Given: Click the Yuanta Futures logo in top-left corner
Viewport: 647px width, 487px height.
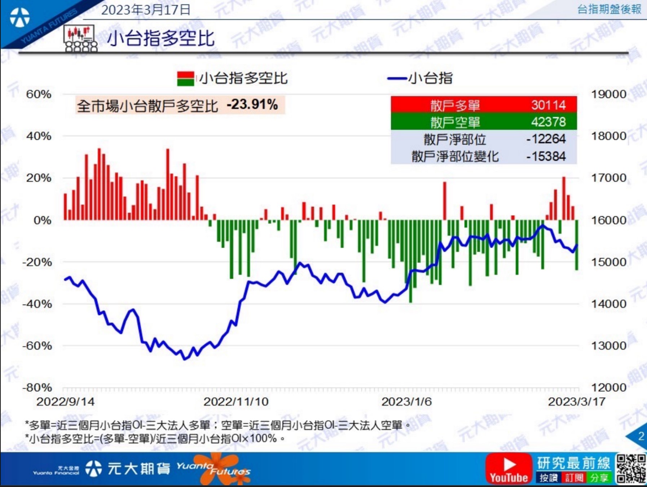Looking at the screenshot, I should (20, 17).
